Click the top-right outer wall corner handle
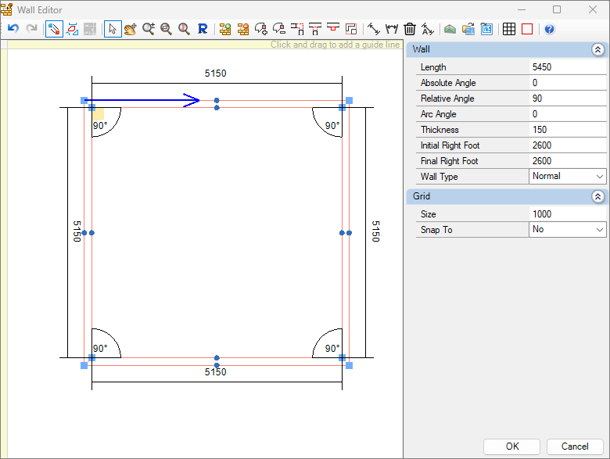 click(349, 100)
